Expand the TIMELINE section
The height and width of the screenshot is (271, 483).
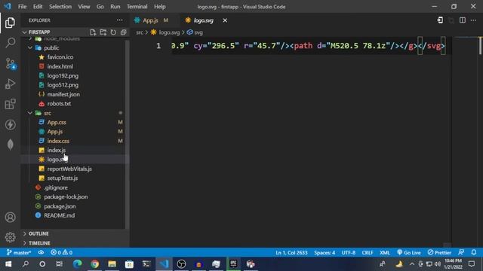point(39,243)
